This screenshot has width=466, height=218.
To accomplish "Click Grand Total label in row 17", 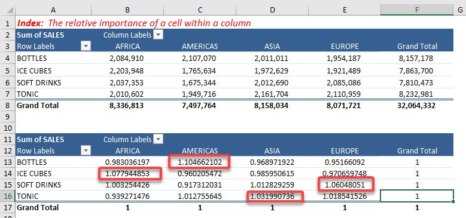I will click(38, 208).
